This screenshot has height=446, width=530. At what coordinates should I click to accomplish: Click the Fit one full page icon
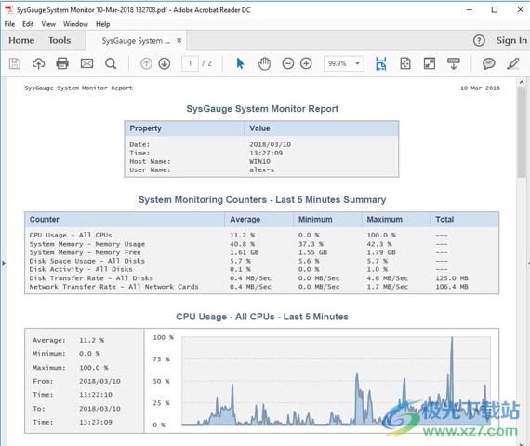(x=405, y=63)
